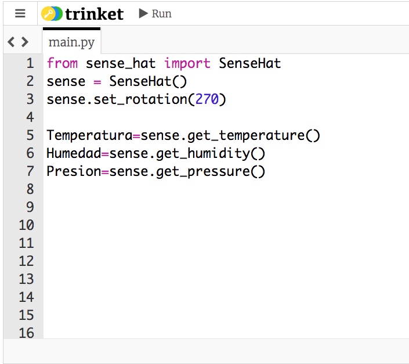Click the 270 rotation value
The width and height of the screenshot is (409, 364).
pos(207,99)
